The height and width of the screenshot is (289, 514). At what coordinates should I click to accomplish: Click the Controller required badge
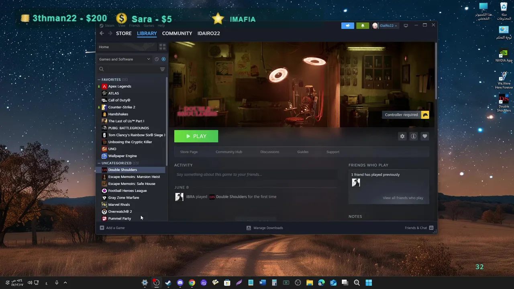click(x=406, y=115)
